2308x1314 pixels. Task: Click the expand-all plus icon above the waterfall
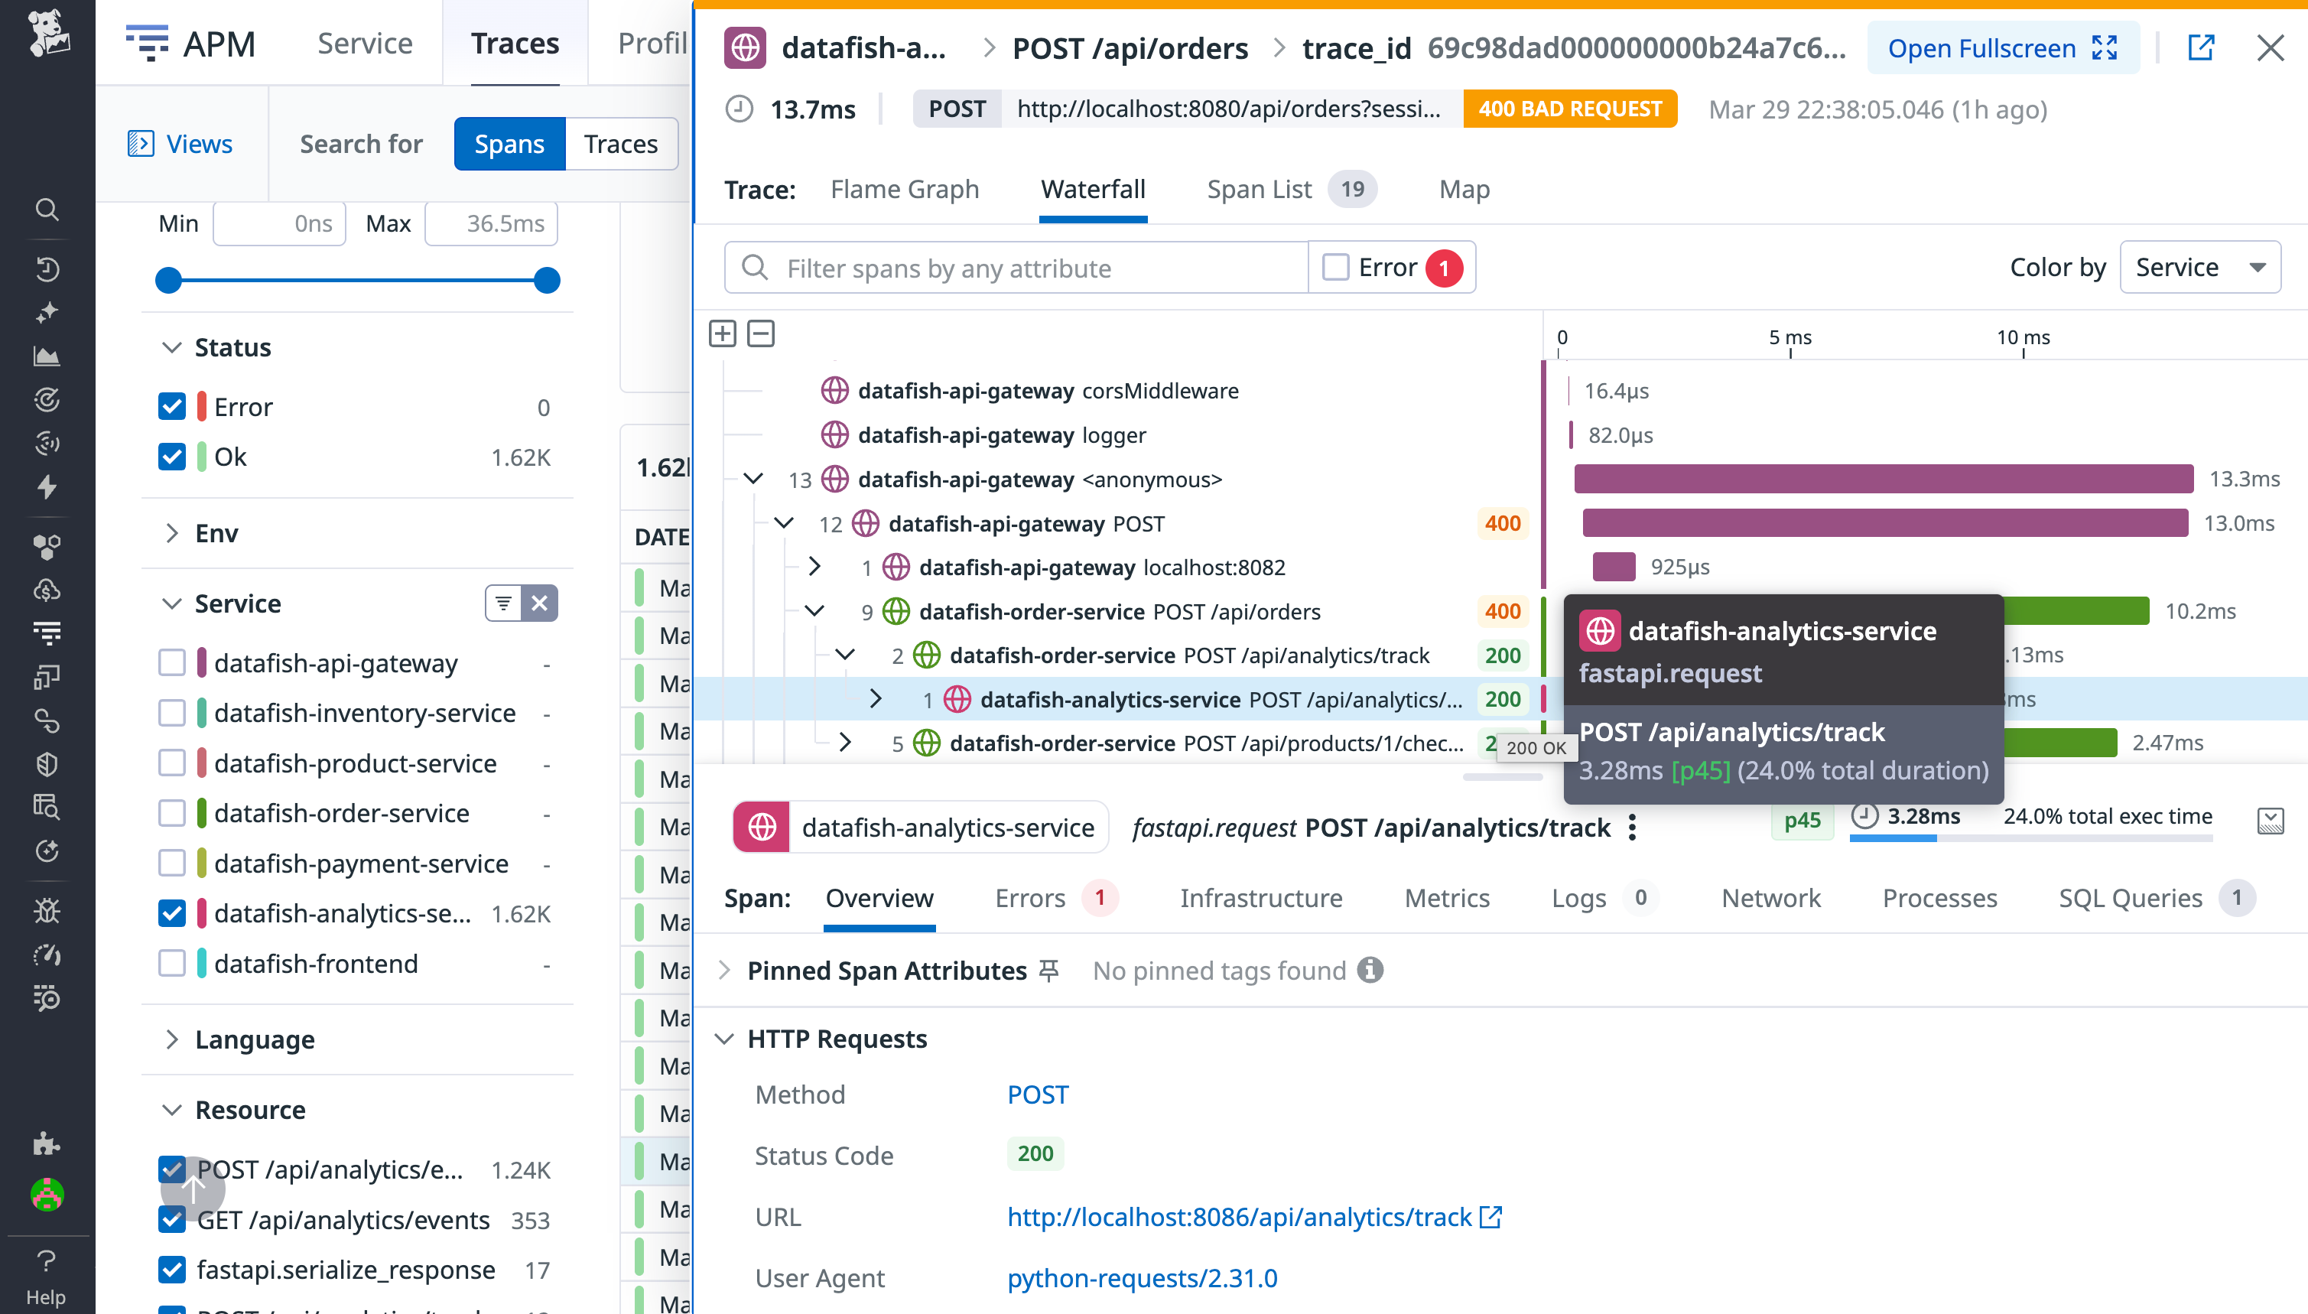pyautogui.click(x=723, y=333)
